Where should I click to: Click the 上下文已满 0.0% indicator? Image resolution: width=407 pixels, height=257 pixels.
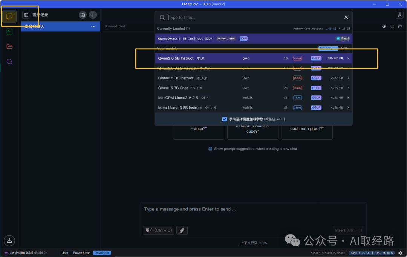tap(254, 243)
